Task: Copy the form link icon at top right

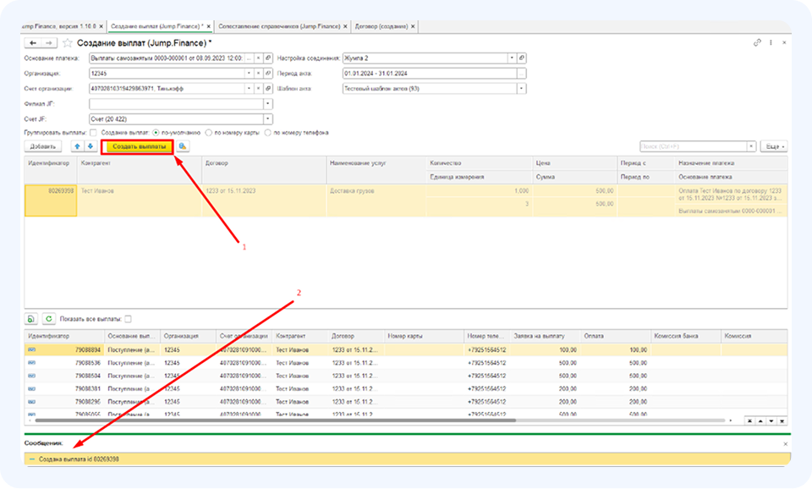Action: [757, 42]
